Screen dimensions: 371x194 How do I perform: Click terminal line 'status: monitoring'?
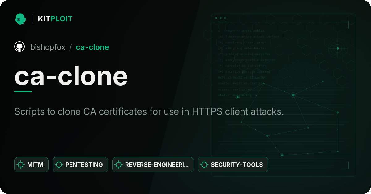pos(235,95)
